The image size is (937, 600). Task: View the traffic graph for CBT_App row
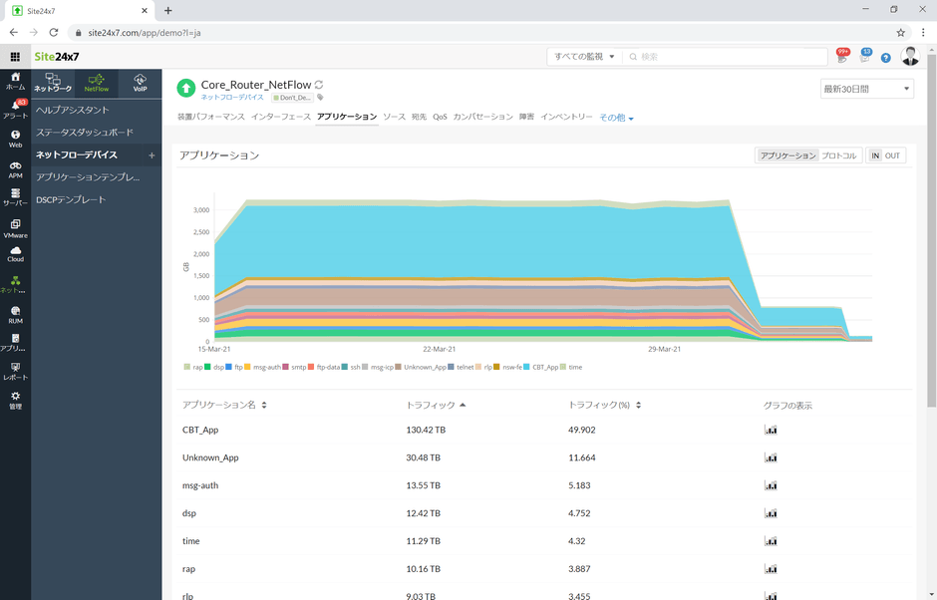(771, 430)
